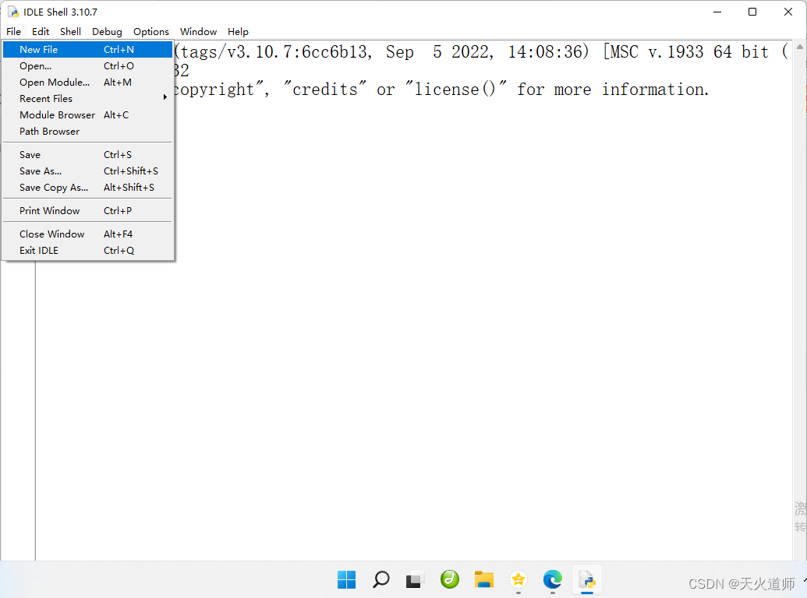The height and width of the screenshot is (598, 807).
Task: Click the "license()" text in the shell
Action: point(455,90)
